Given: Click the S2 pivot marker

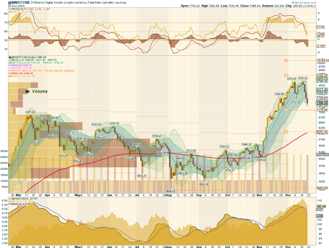Looking at the screenshot, I should [x=286, y=188].
